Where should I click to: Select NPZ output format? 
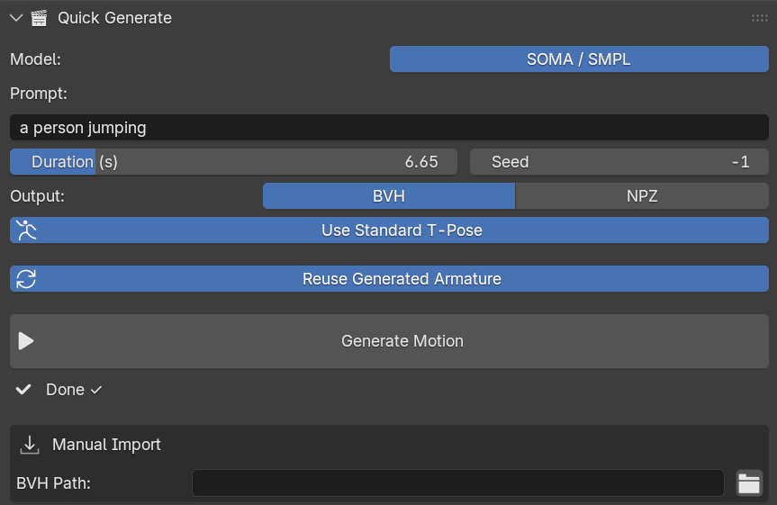pyautogui.click(x=642, y=195)
